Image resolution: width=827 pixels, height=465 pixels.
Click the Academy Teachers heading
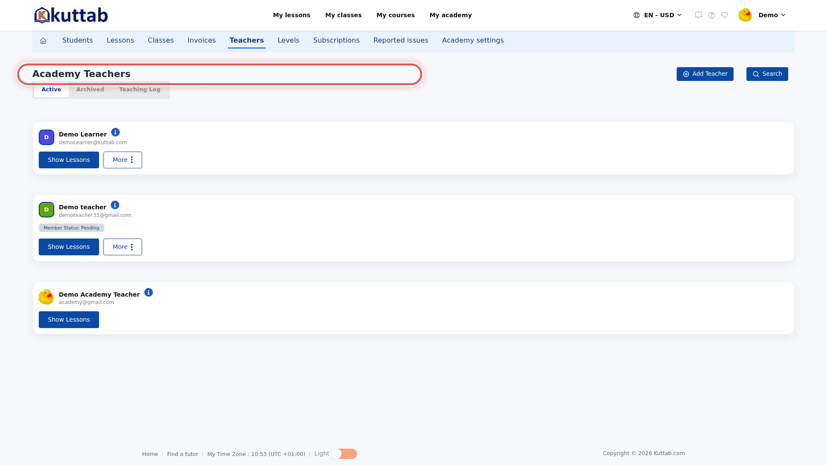[81, 74]
